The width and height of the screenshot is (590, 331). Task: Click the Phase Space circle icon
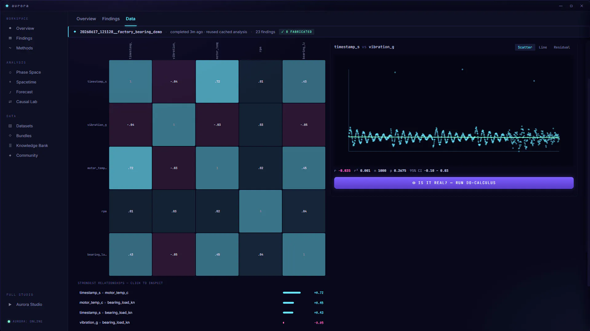(10, 72)
